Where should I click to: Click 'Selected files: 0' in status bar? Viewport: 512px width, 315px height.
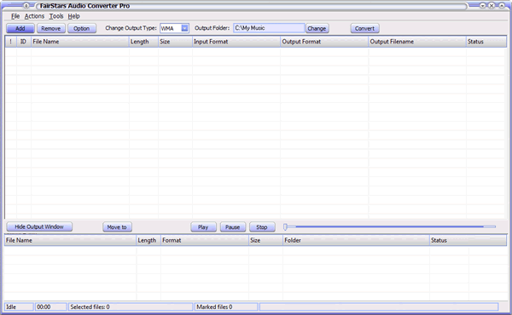131,306
